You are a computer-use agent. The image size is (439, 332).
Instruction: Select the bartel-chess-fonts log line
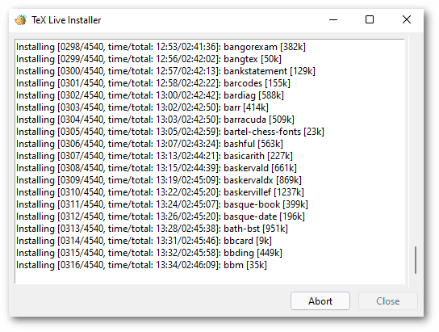coord(170,132)
